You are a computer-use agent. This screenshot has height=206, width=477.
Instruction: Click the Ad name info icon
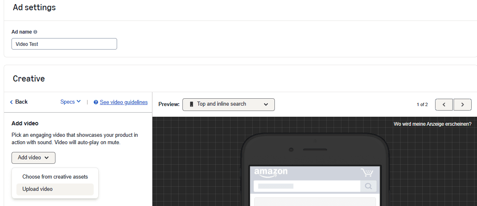coord(35,32)
